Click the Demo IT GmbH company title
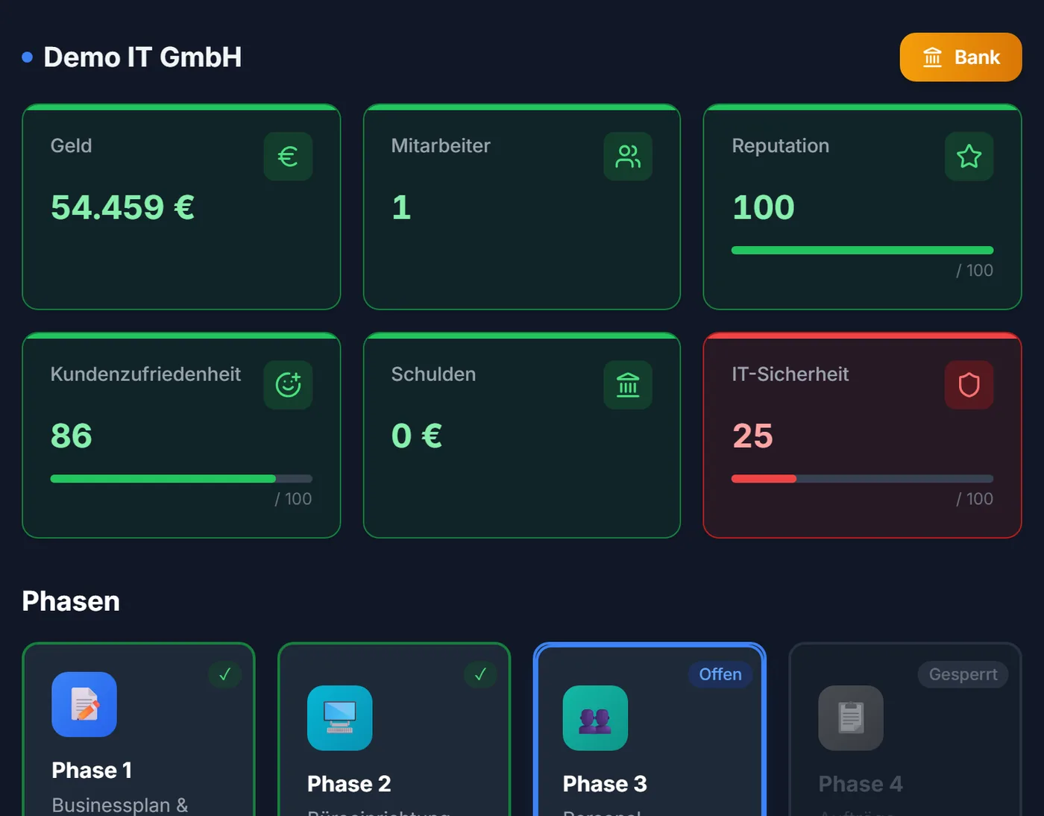Image resolution: width=1044 pixels, height=816 pixels. [142, 57]
